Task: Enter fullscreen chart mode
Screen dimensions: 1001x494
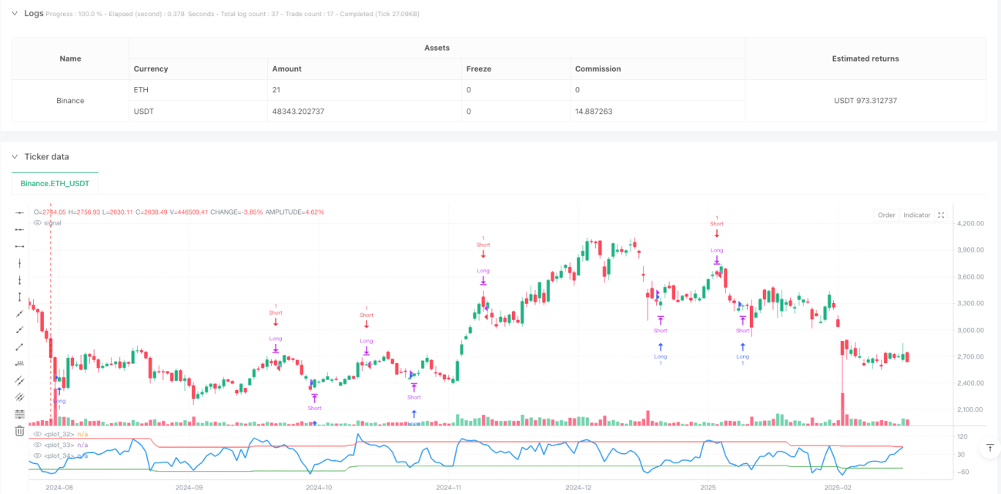Action: (x=941, y=215)
